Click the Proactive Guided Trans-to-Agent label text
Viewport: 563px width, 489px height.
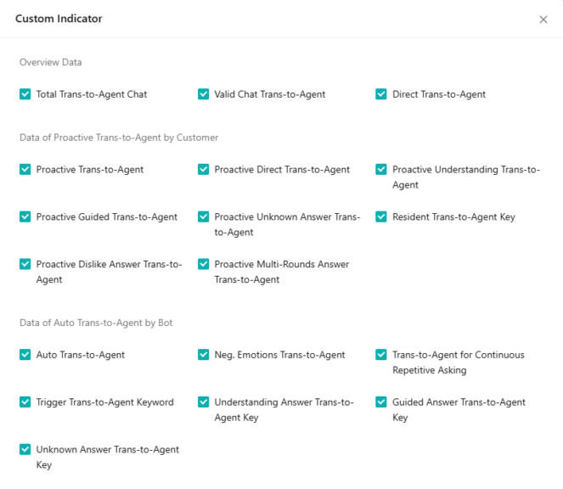[107, 216]
